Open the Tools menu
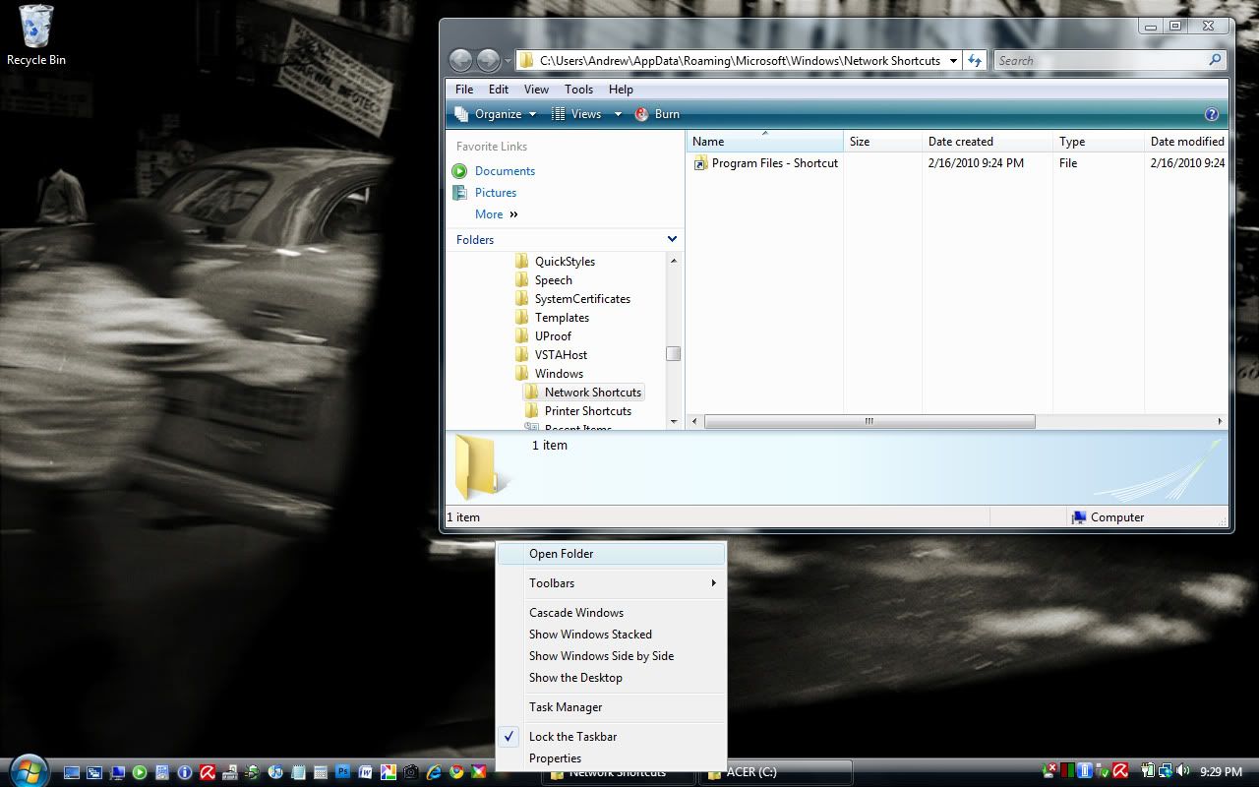The image size is (1259, 787). coord(578,90)
